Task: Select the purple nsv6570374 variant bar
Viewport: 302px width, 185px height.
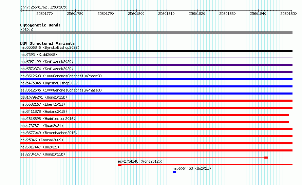Action: [156, 72]
